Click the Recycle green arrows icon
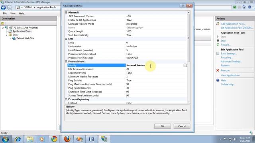Screen dimensions: 255x143 218,44
